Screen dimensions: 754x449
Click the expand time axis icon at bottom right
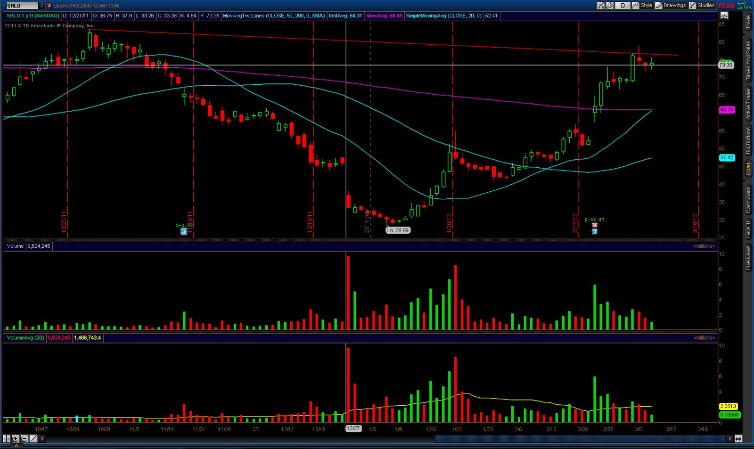pos(738,439)
